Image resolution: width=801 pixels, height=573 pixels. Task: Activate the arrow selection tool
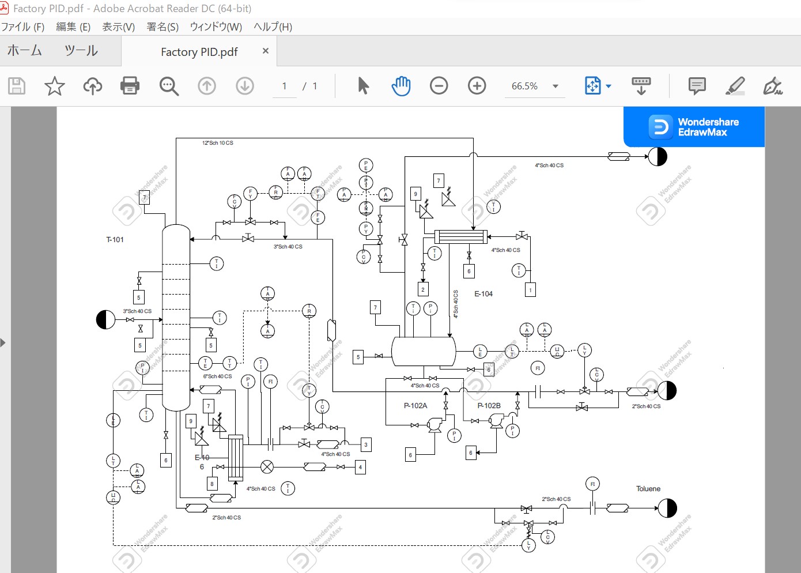tap(363, 86)
